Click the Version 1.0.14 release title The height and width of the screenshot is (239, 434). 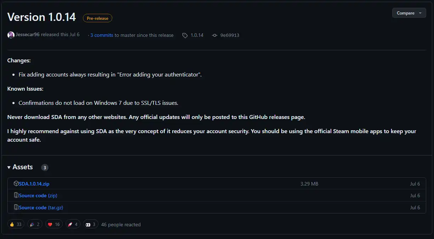pos(42,17)
